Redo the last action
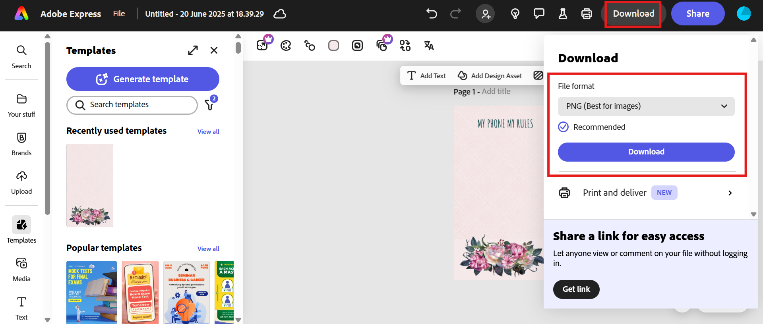This screenshot has height=324, width=763. click(455, 13)
